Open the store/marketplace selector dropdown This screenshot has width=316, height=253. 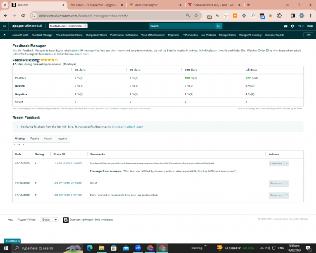(x=68, y=26)
